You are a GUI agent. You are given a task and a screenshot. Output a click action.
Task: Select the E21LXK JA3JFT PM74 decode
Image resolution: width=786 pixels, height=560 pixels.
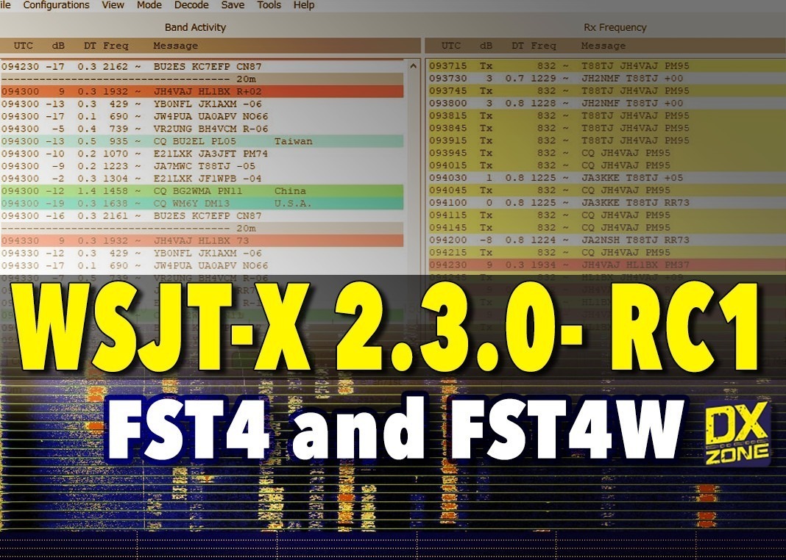tap(202, 154)
